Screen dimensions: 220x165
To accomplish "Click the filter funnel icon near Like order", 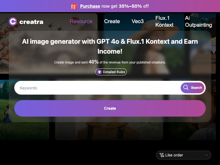I will coord(162,155).
